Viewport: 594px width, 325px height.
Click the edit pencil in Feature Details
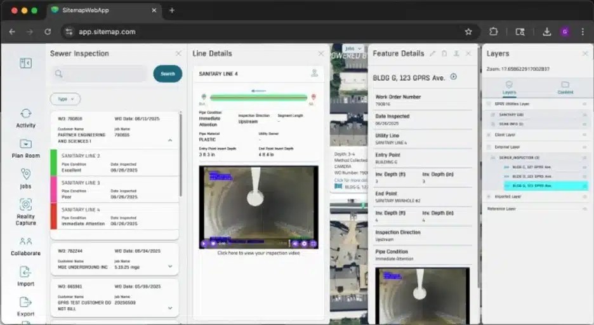coord(432,53)
